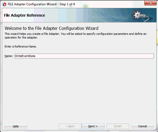Click the File Adapter Reference heading

25,15
